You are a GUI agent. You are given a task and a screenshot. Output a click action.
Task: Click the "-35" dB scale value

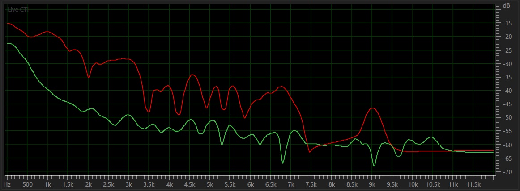(508, 78)
